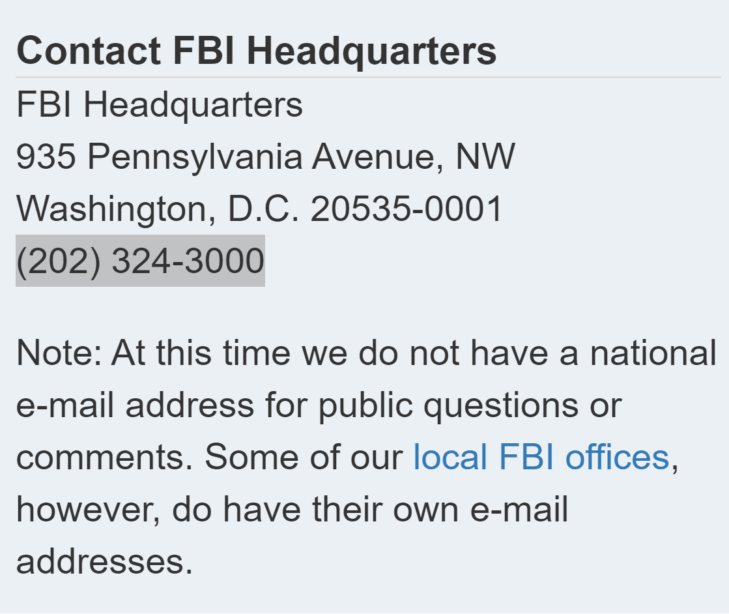Click the final word addresses.

click(104, 561)
